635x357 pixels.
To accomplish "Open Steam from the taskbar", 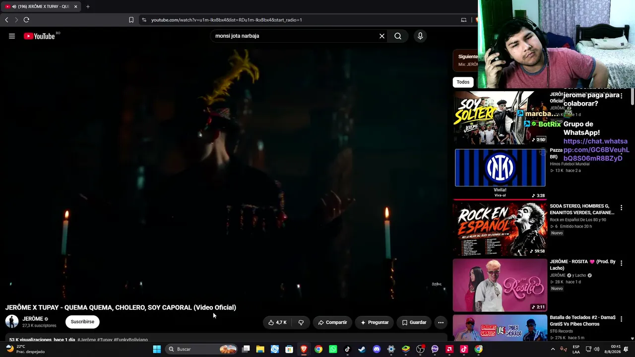I will (362, 349).
